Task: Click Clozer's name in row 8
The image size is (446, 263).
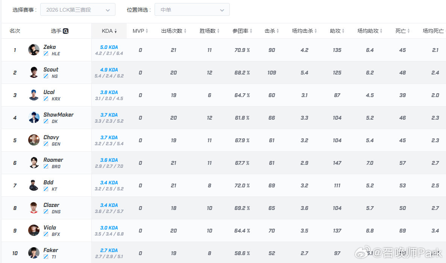Action: [x=51, y=205]
